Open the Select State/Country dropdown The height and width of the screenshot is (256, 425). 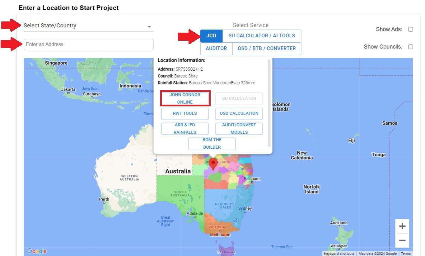click(x=88, y=26)
